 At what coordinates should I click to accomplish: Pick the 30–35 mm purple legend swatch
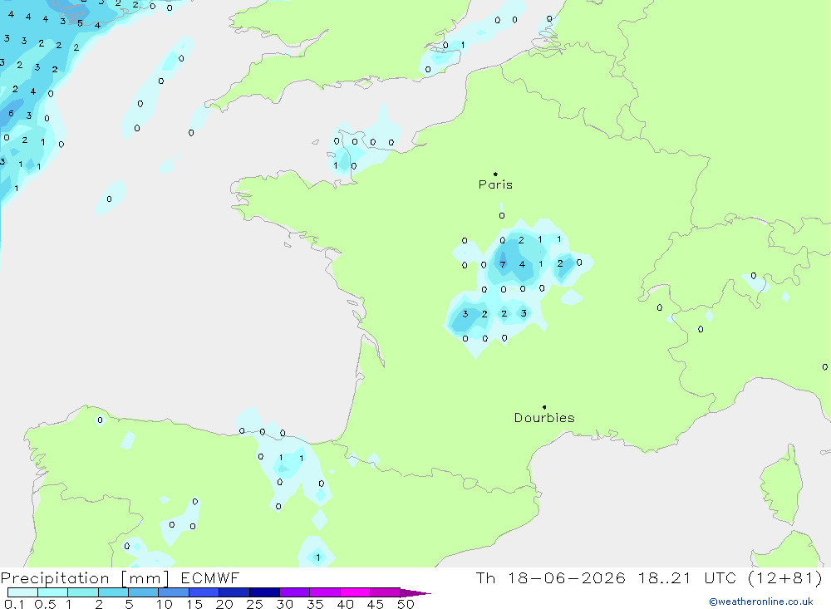[x=295, y=592]
